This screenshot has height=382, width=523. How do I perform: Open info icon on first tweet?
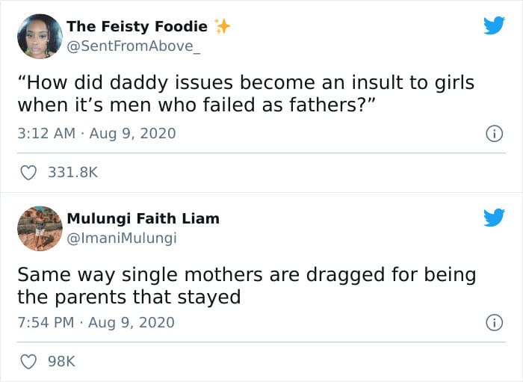(x=494, y=134)
